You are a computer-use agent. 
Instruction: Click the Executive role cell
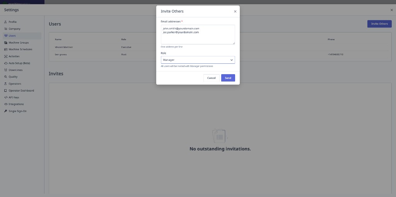pos(126,47)
